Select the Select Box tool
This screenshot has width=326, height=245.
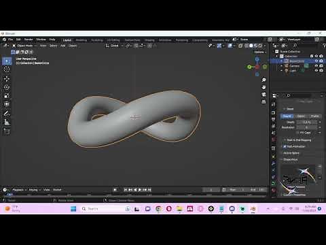coord(7,61)
